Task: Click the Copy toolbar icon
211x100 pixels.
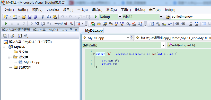Action: (49, 17)
